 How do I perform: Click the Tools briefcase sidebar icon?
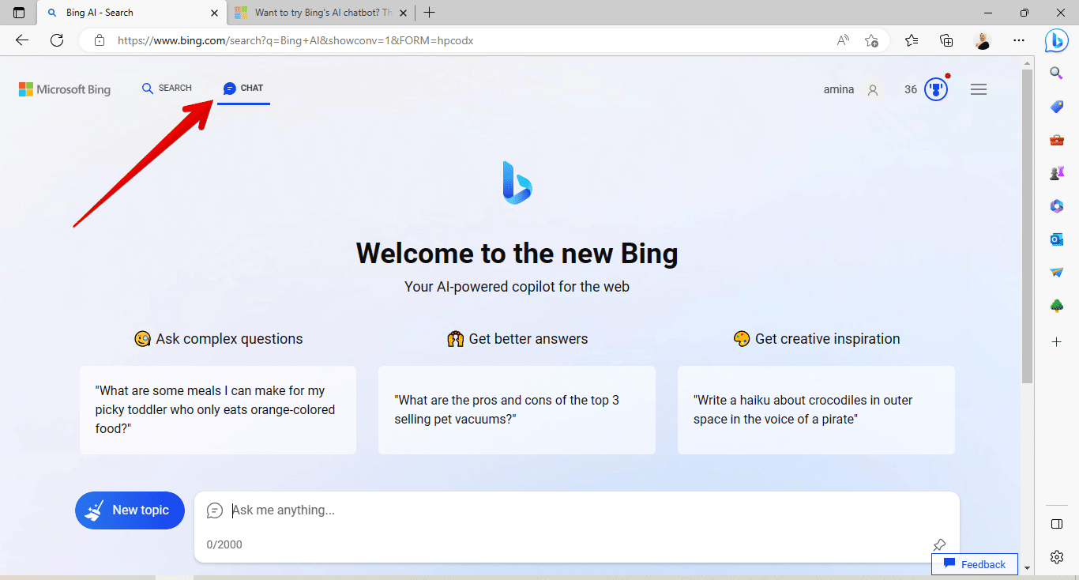1057,140
